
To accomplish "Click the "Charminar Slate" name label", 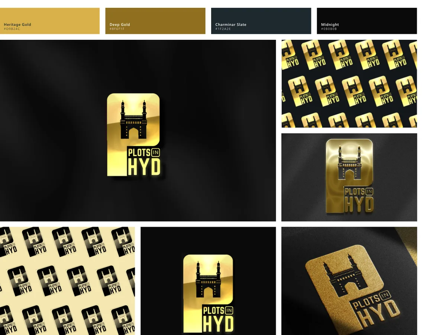I will (231, 25).
